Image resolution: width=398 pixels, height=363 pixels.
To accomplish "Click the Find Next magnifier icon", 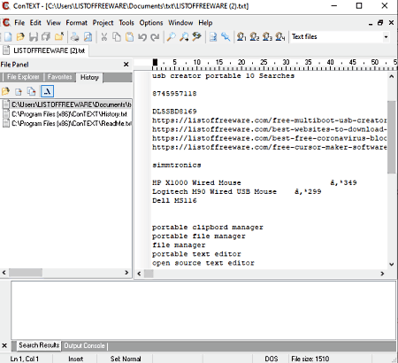I will click(184, 37).
